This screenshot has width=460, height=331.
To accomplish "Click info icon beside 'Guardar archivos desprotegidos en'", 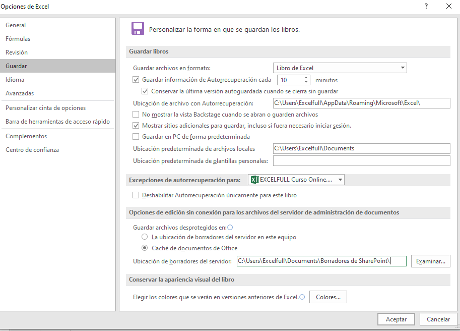I will coord(230,228).
